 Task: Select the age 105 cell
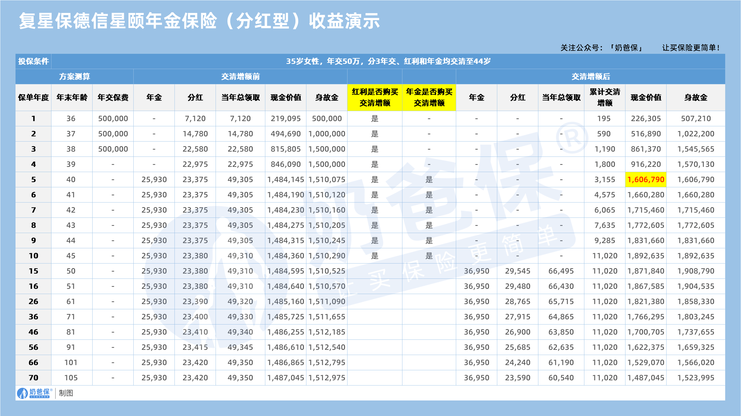tap(71, 378)
